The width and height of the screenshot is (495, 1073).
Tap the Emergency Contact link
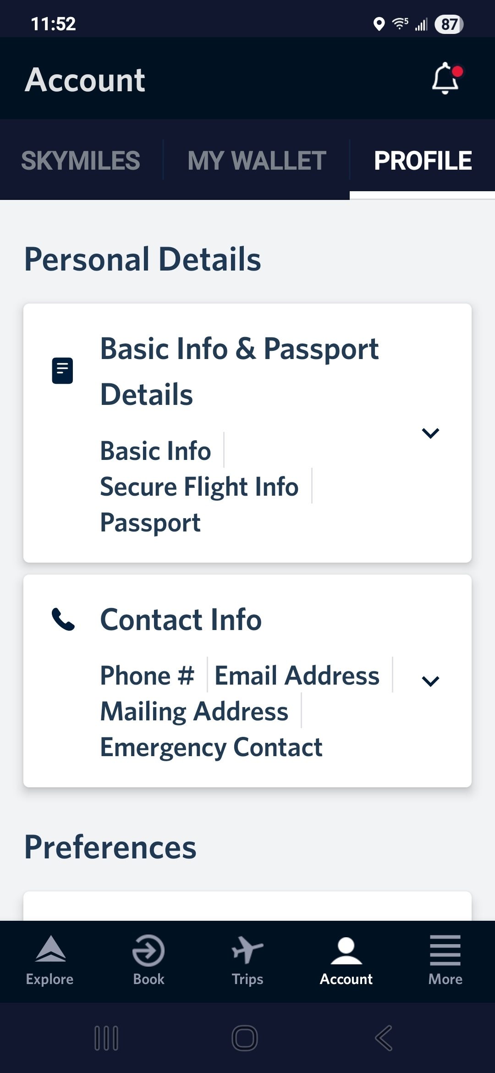[211, 747]
